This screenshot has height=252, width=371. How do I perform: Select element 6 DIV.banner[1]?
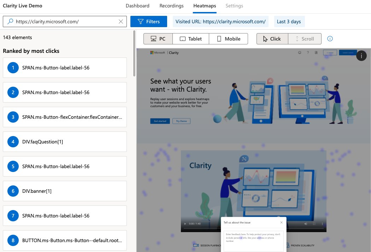click(x=65, y=191)
